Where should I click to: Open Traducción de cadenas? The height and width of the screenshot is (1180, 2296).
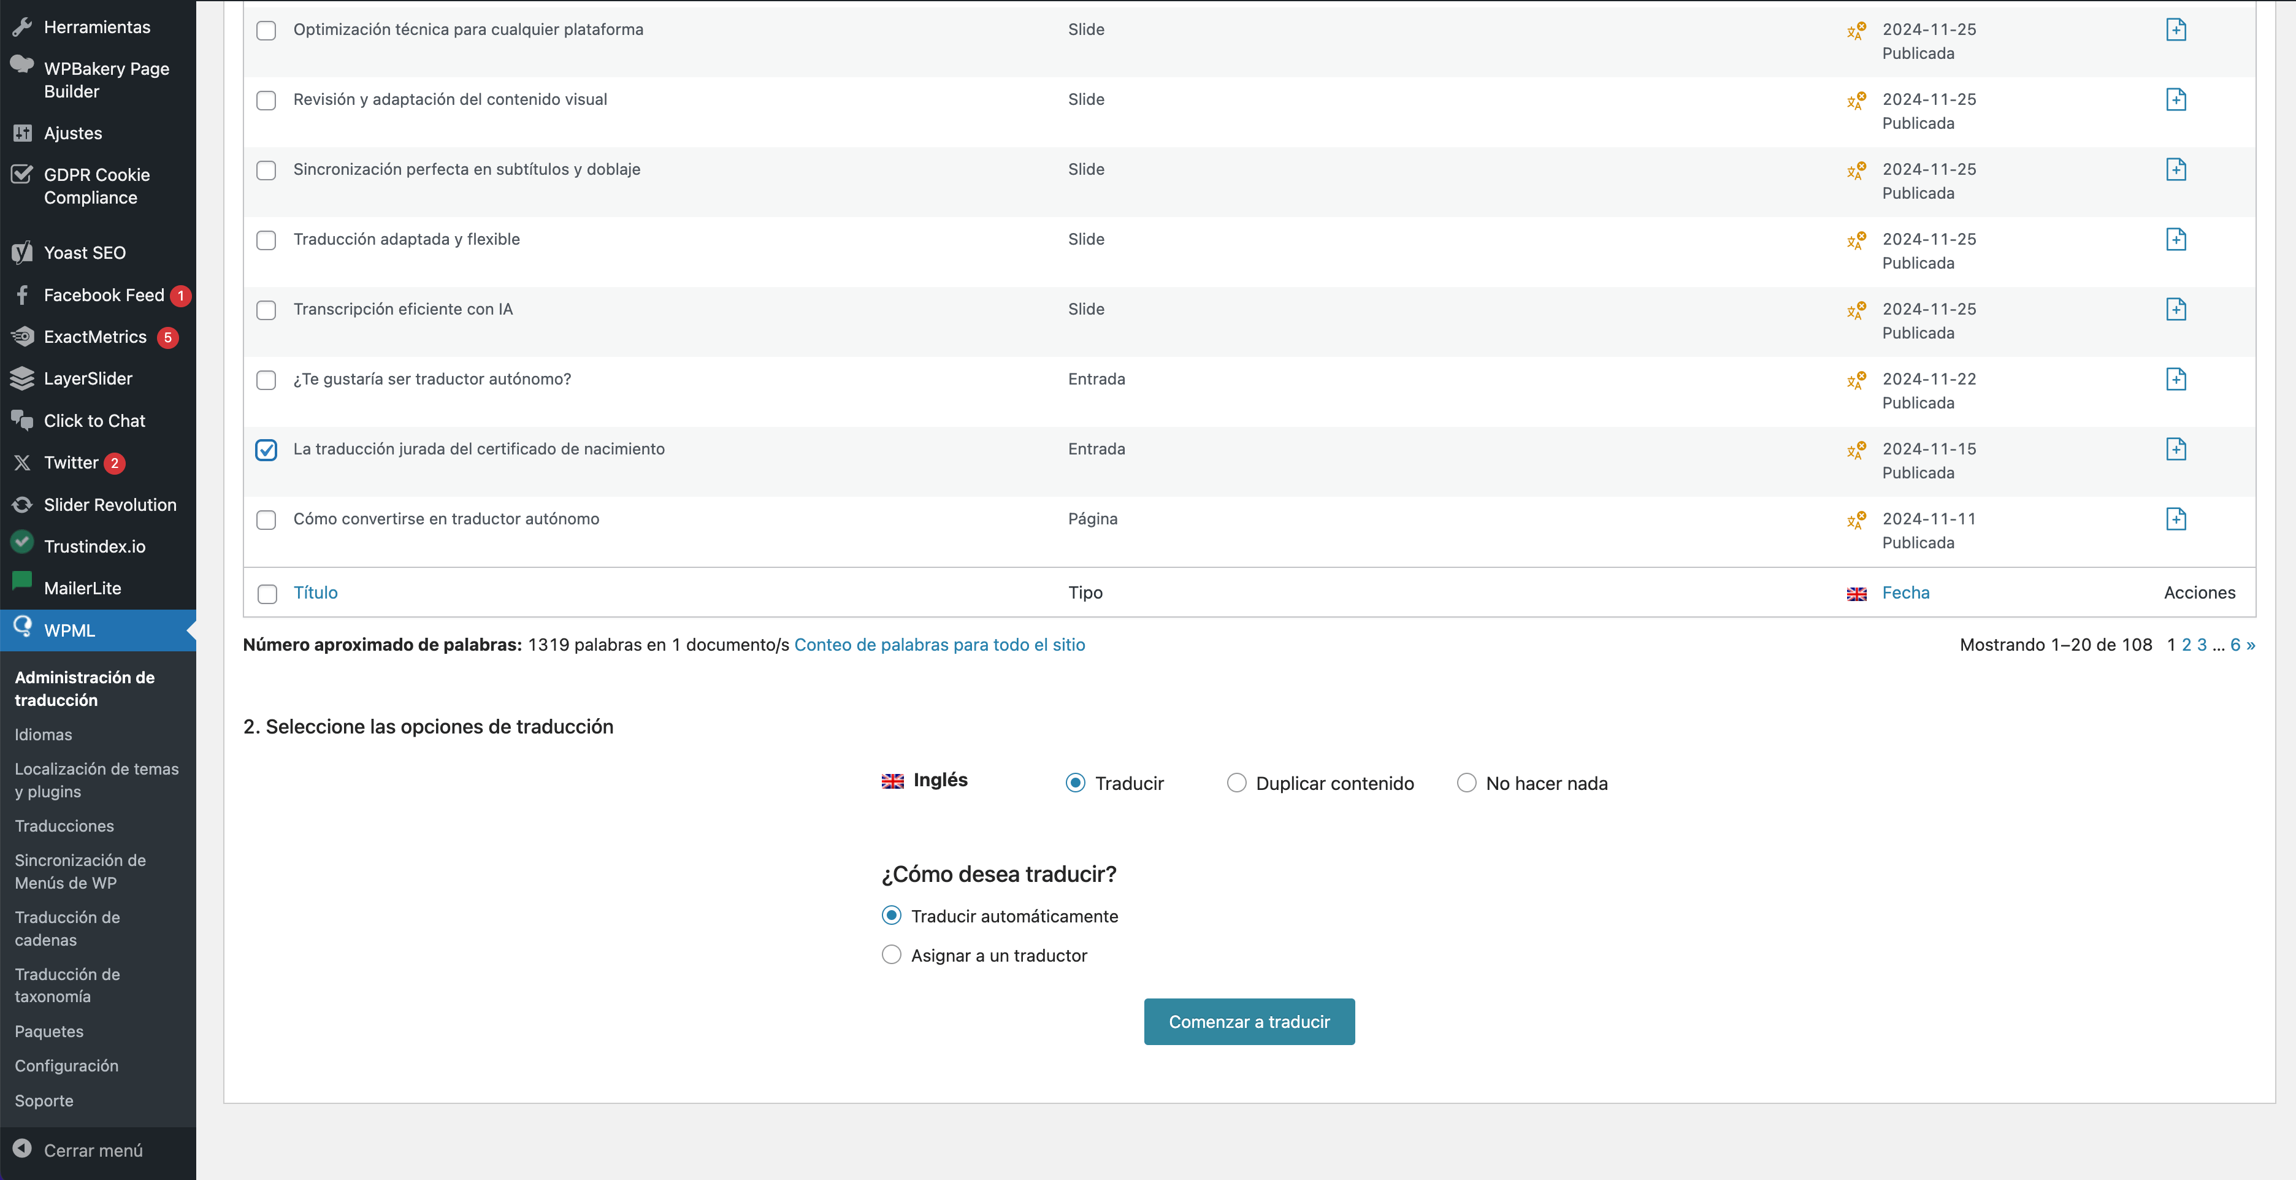[67, 929]
